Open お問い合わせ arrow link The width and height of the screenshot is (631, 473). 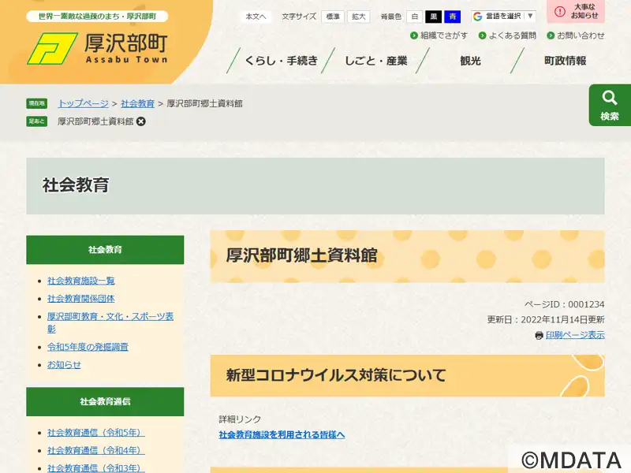(x=551, y=35)
